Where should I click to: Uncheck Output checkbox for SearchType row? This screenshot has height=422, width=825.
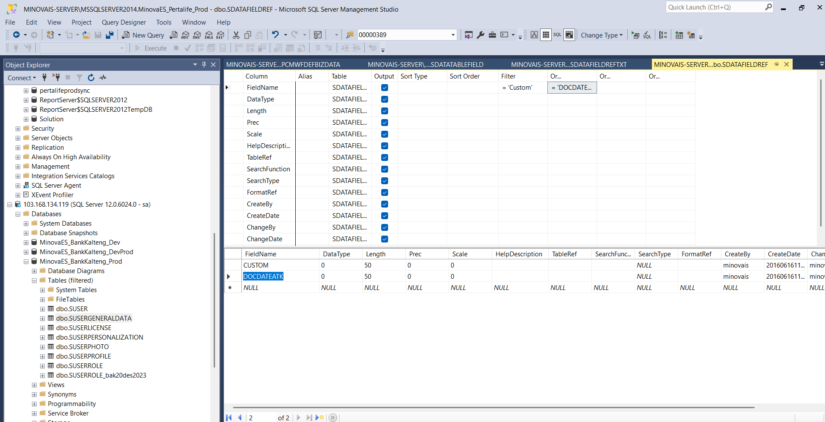tap(385, 181)
